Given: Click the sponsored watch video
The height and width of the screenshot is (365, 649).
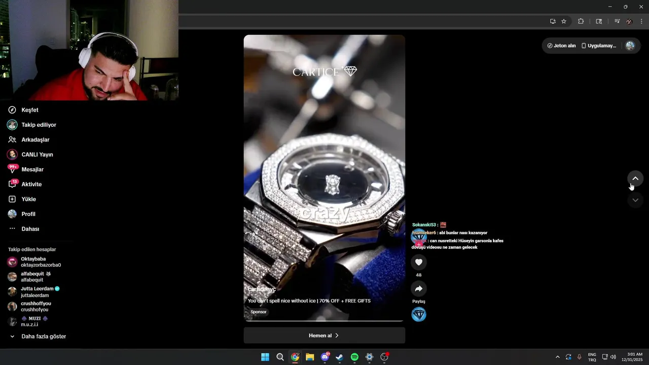Looking at the screenshot, I should (324, 177).
